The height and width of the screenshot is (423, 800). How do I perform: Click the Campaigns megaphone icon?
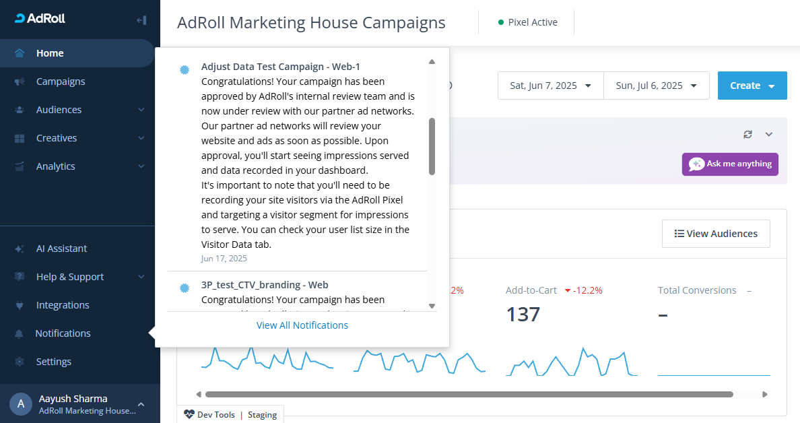click(20, 82)
